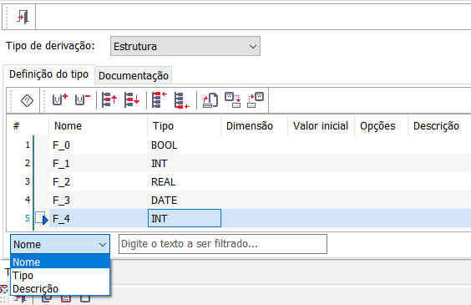Select the Definição do tipo tab
Viewport: 471px width, 305px height.
48,74
